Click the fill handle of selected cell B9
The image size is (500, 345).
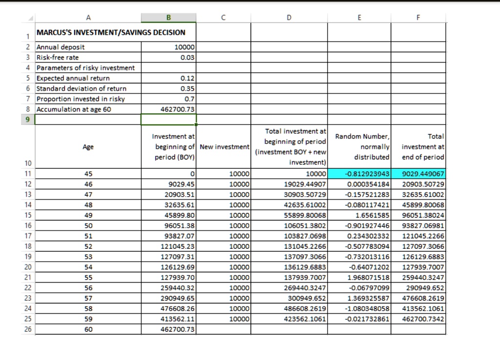tap(196, 124)
